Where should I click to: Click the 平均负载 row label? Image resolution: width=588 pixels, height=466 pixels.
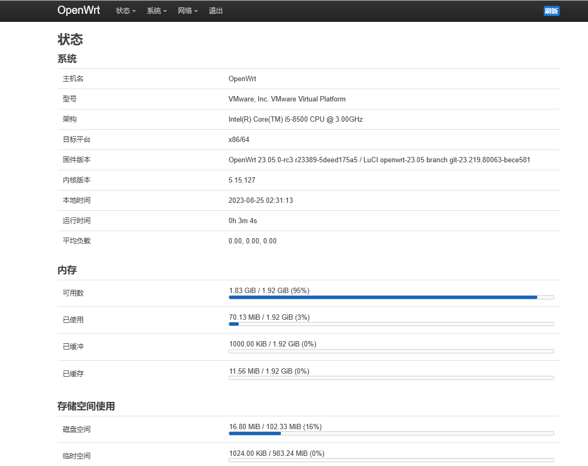76,241
